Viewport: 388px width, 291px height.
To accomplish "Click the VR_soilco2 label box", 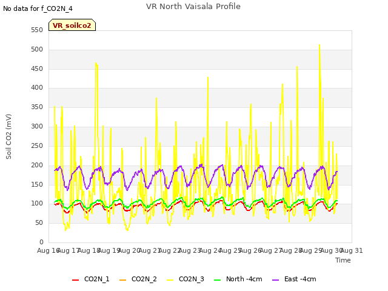I will 72,25.
